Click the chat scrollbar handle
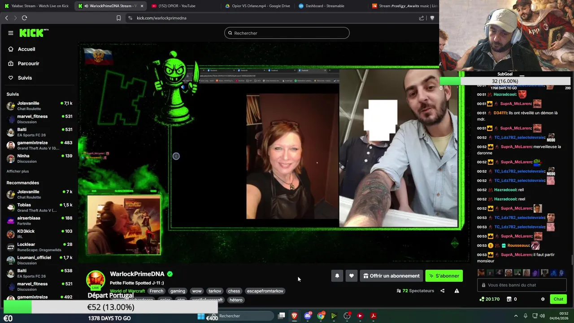This screenshot has height=323, width=574. [572, 260]
